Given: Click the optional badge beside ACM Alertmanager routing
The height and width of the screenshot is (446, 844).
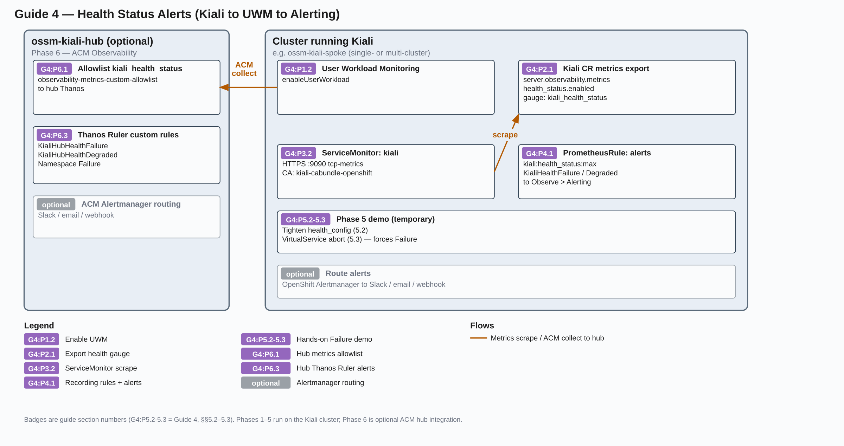Looking at the screenshot, I should point(56,205).
